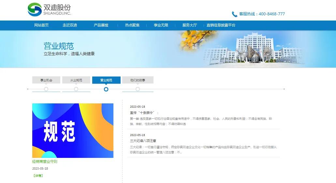Open the 规范 article thumbnail image
336x183 pixels.
point(73,130)
